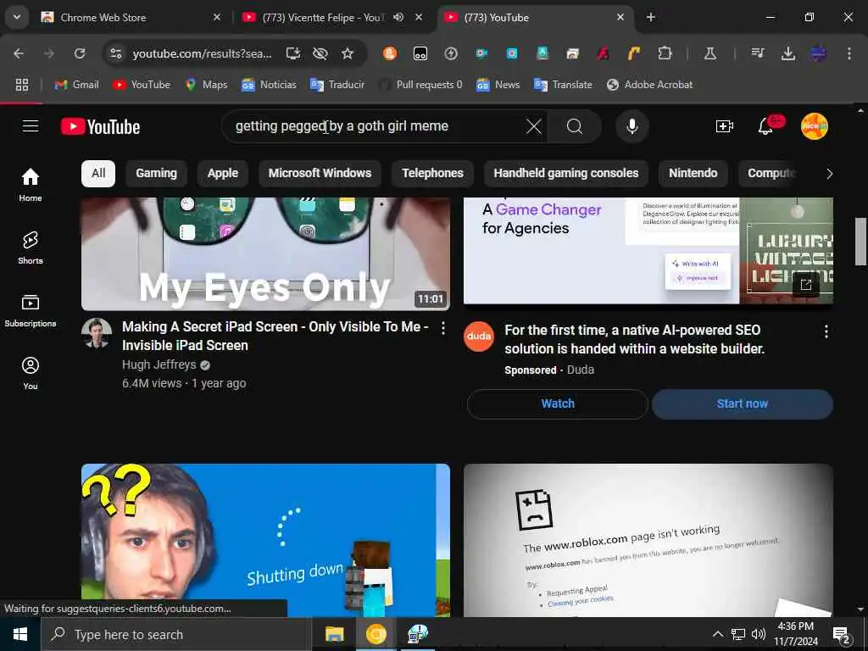Image resolution: width=868 pixels, height=651 pixels.
Task: Switch to Chrome Web Store tab
Action: tap(131, 18)
